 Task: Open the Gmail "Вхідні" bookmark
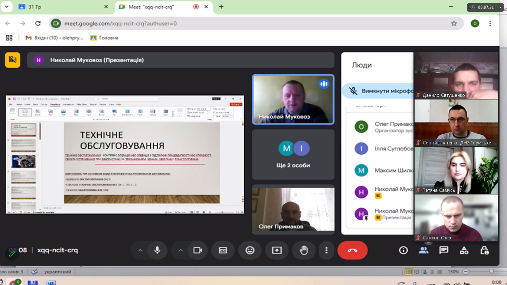[x=54, y=38]
